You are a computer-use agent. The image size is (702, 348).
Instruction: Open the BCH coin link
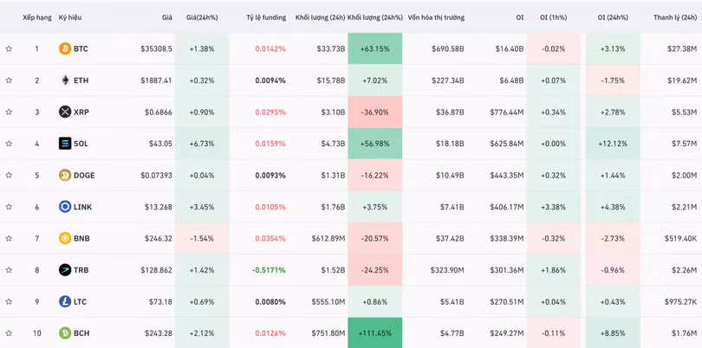click(81, 333)
